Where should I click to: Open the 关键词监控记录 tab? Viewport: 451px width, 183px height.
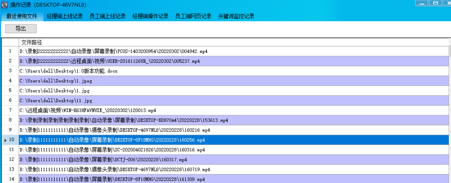pos(236,16)
